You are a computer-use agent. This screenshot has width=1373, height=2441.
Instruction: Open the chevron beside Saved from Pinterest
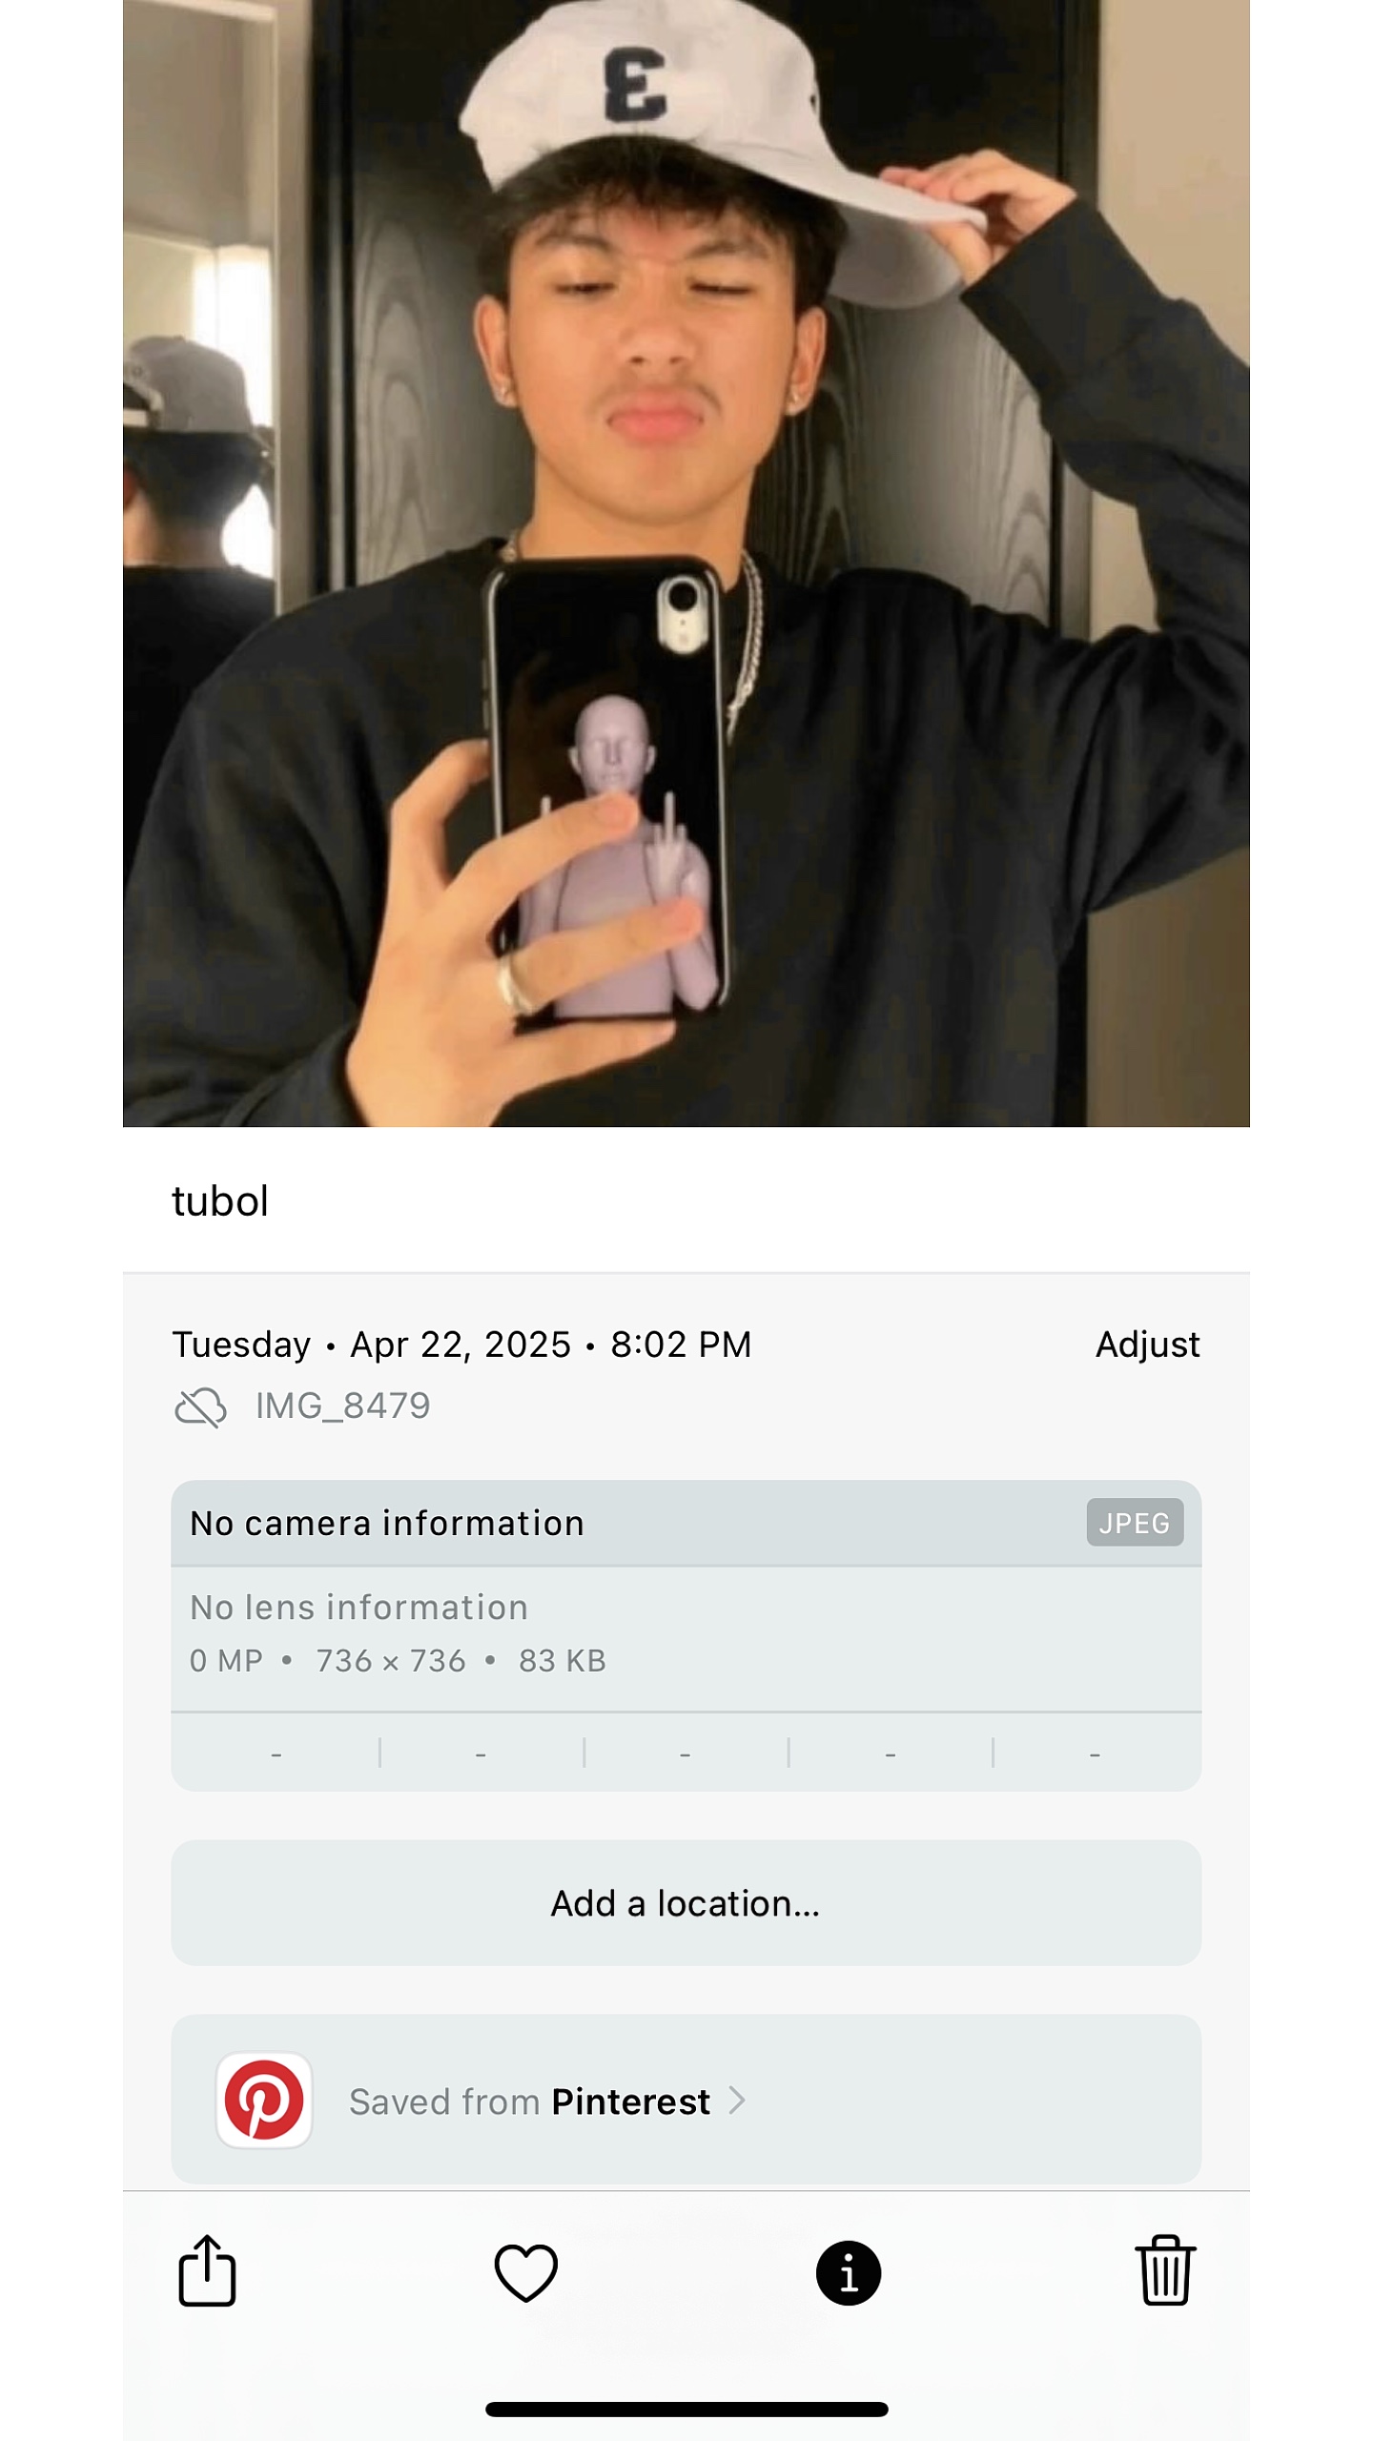736,2101
